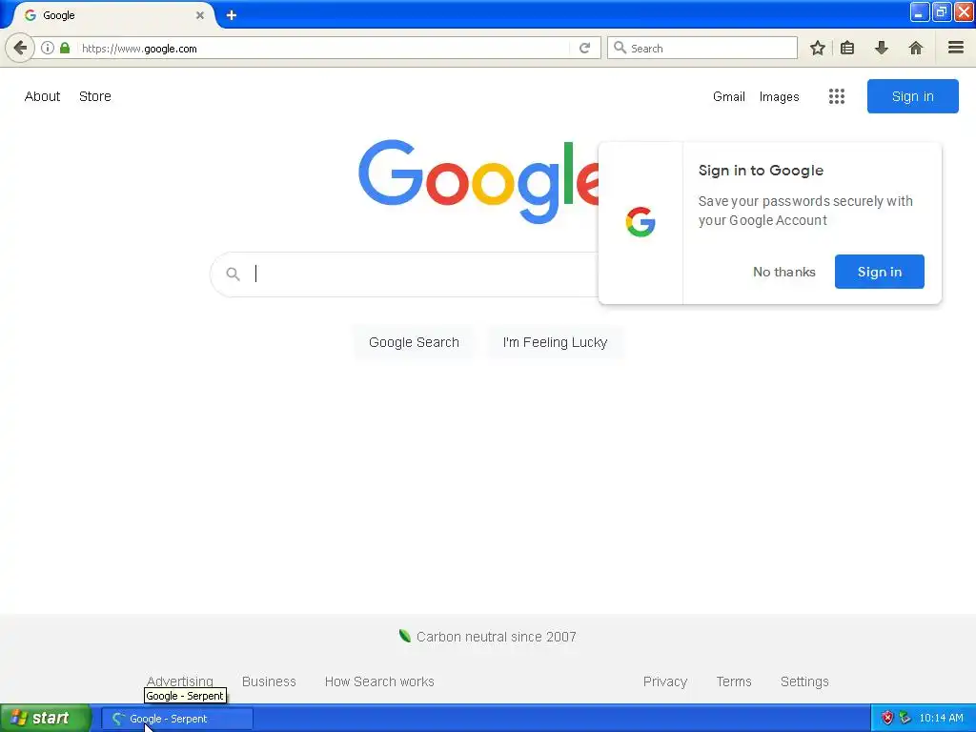The image size is (976, 732).
Task: Open a new tab with plus button
Action: coord(231,15)
